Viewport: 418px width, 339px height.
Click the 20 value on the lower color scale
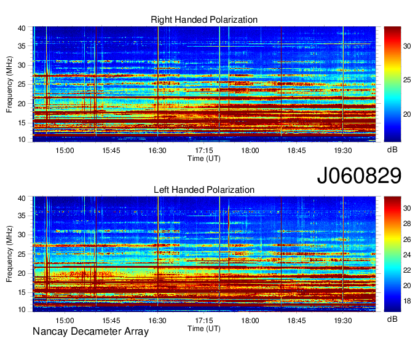(x=407, y=286)
